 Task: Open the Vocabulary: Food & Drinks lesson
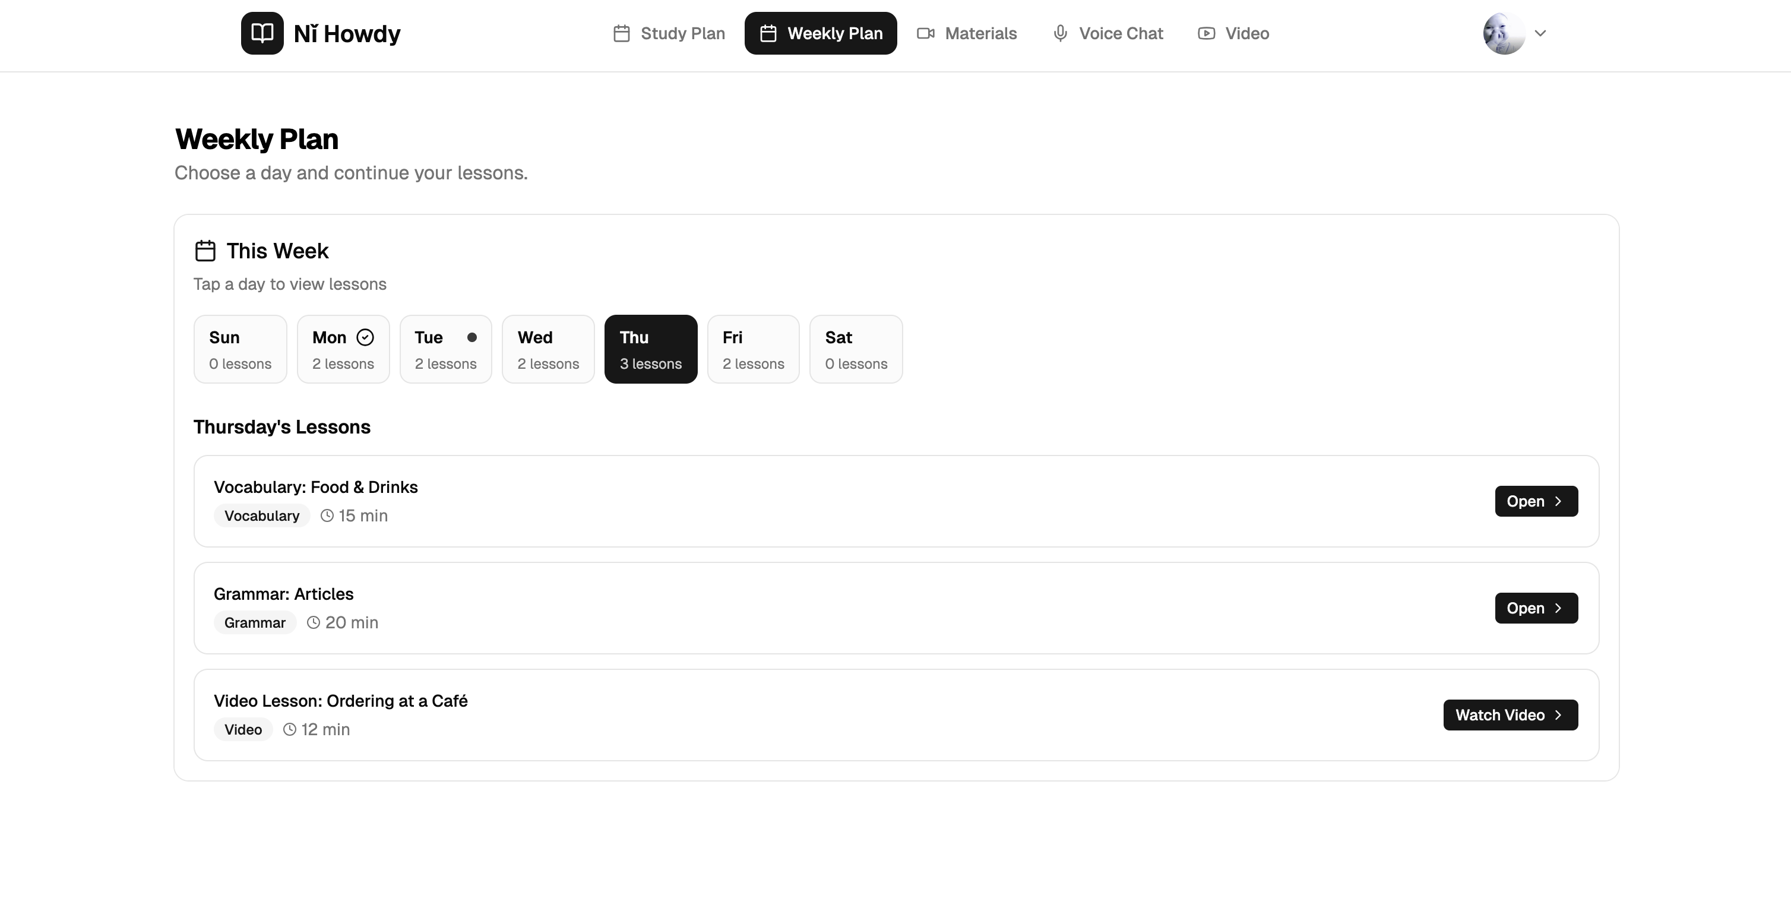[1536, 501]
